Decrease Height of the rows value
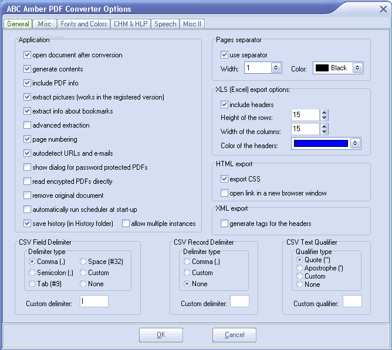The height and width of the screenshot is (350, 392). coord(325,118)
